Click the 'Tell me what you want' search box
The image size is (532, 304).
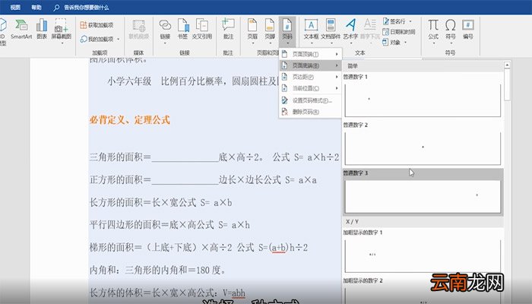82,7
